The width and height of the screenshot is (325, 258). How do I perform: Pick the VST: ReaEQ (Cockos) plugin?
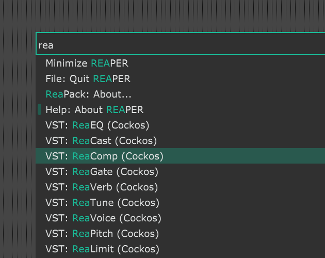[97, 125]
